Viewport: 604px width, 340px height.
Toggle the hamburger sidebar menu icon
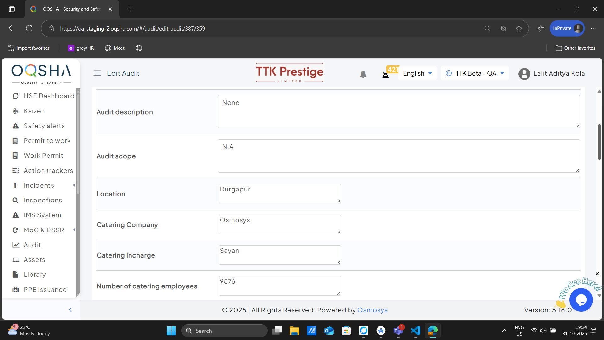tap(97, 73)
